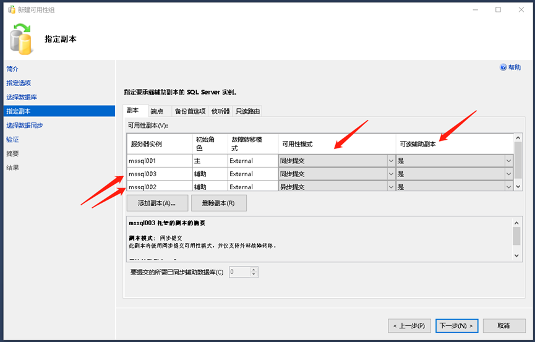
Task: Click the 服务器实例 column header
Action: tap(160, 144)
